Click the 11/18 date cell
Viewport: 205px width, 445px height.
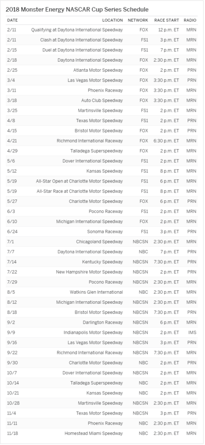pos(12,433)
